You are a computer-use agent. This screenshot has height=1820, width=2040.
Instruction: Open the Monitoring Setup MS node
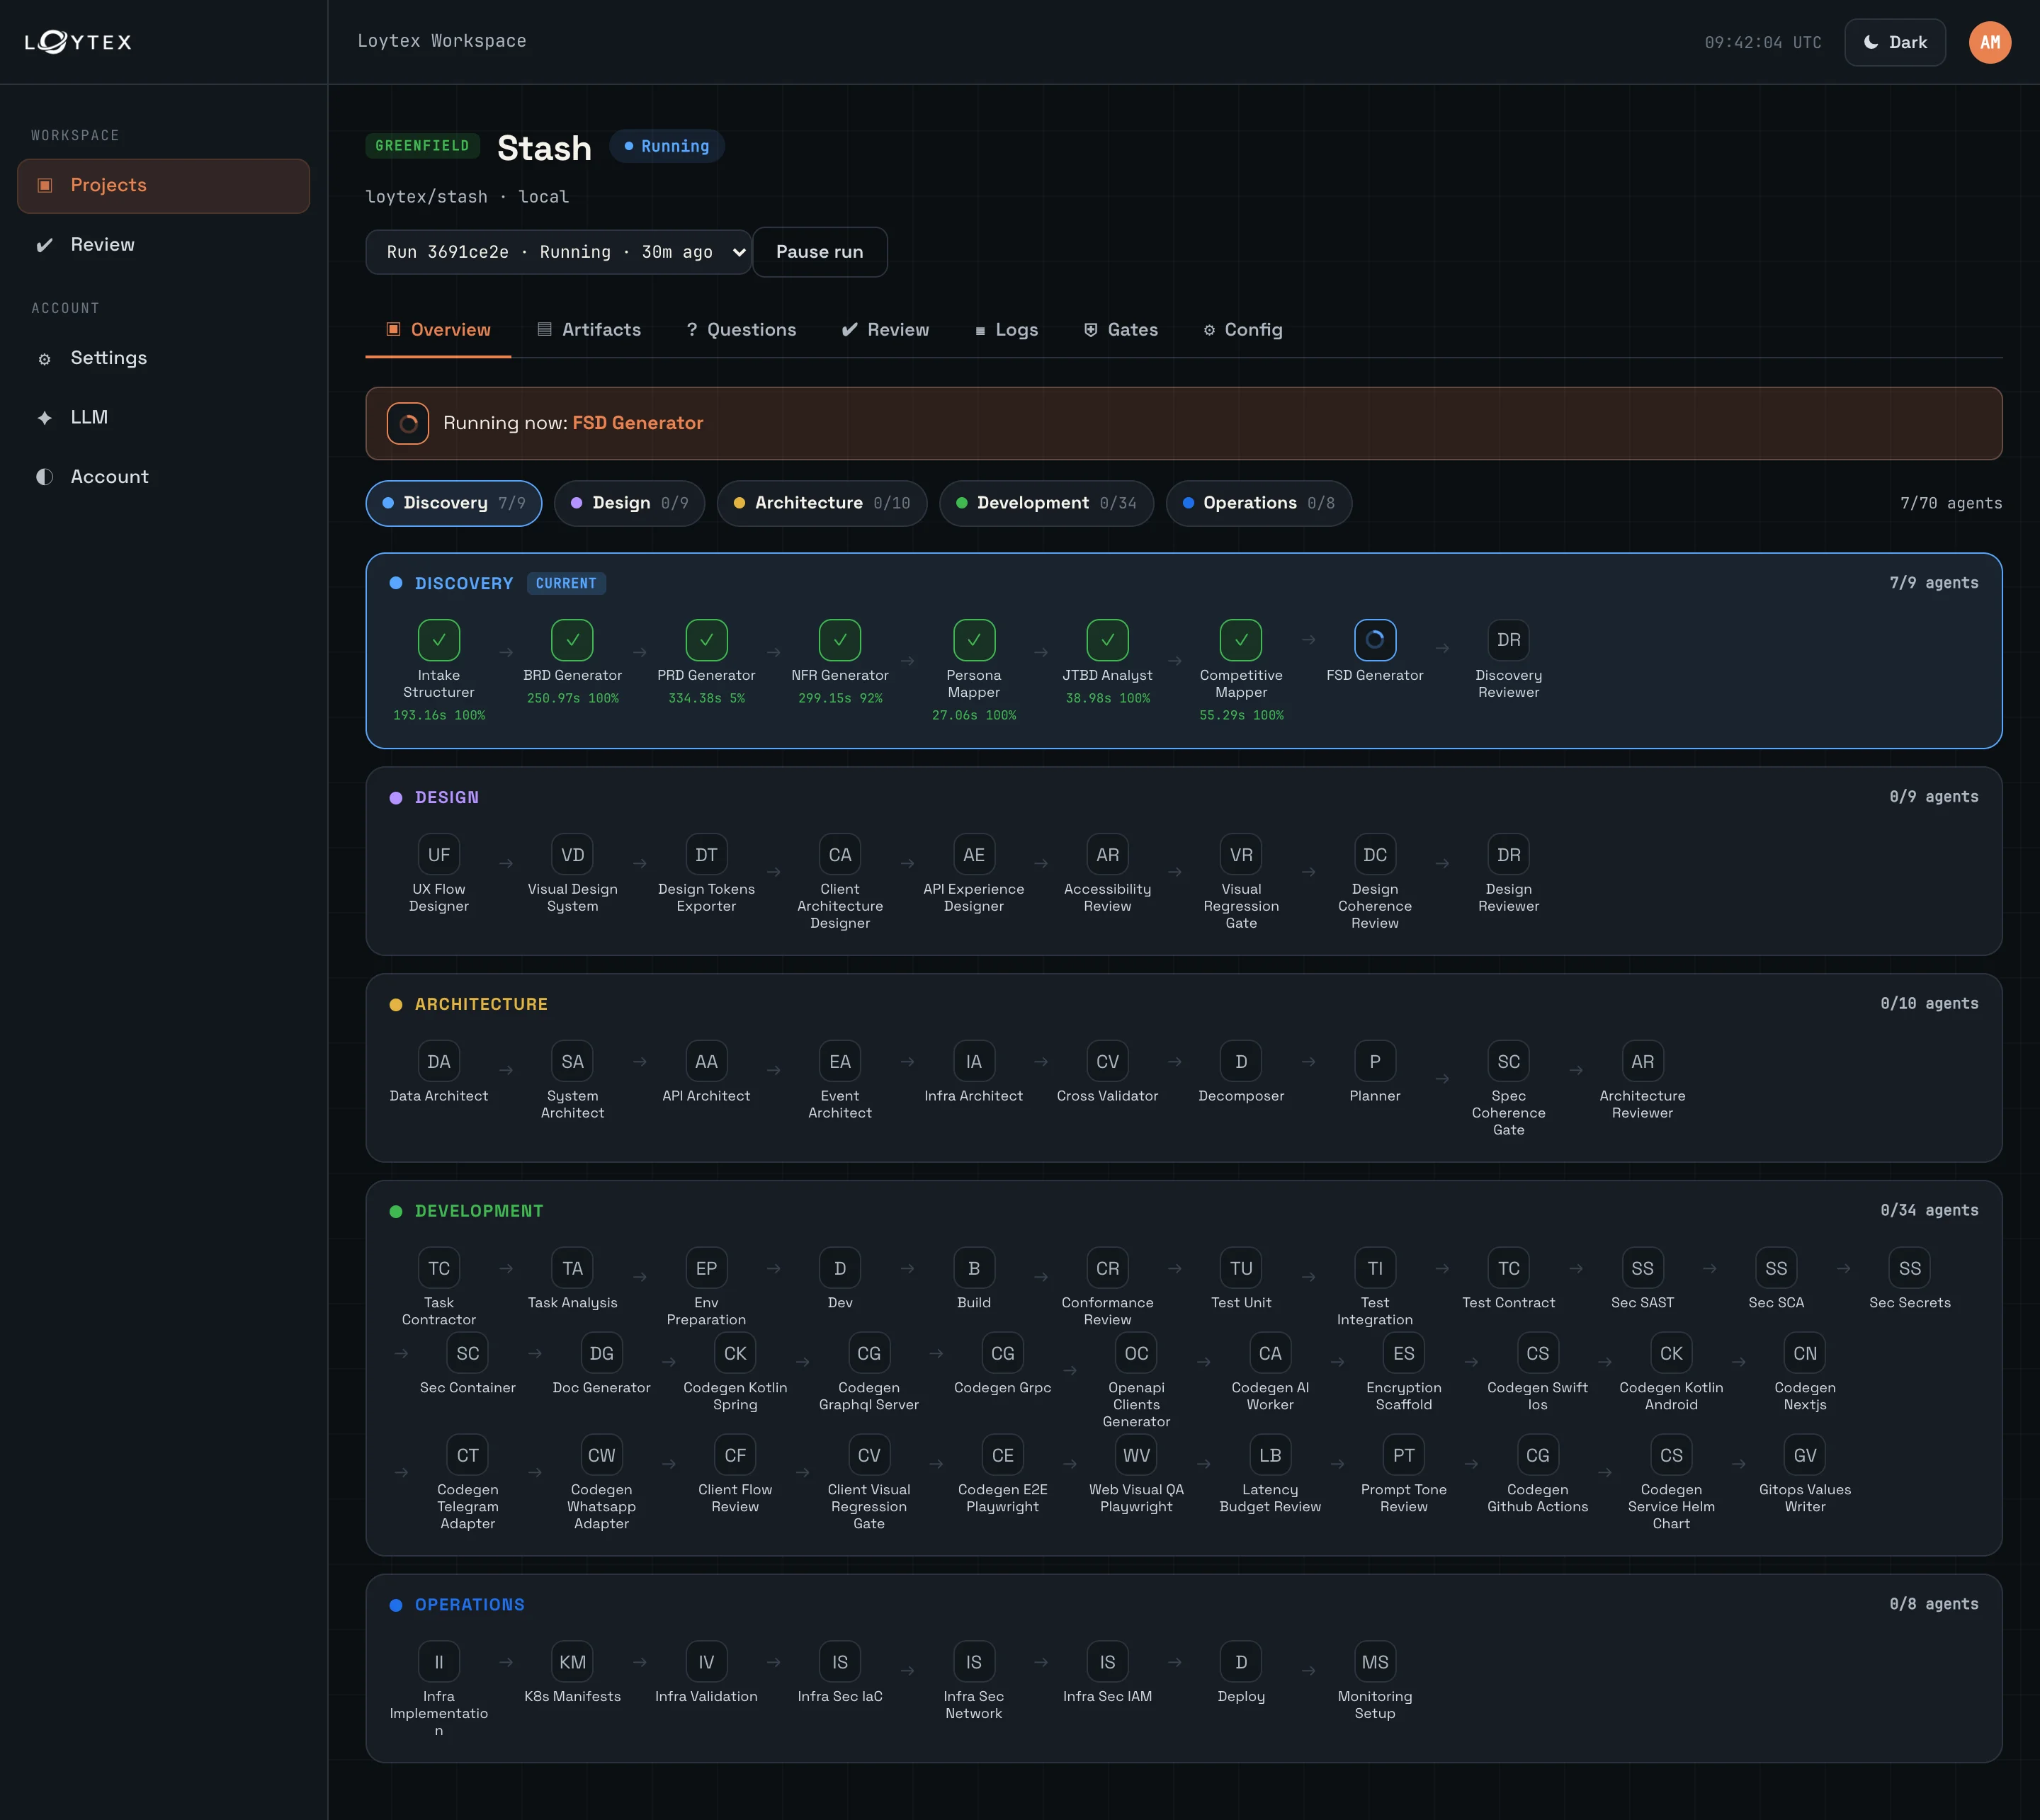pyautogui.click(x=1375, y=1662)
